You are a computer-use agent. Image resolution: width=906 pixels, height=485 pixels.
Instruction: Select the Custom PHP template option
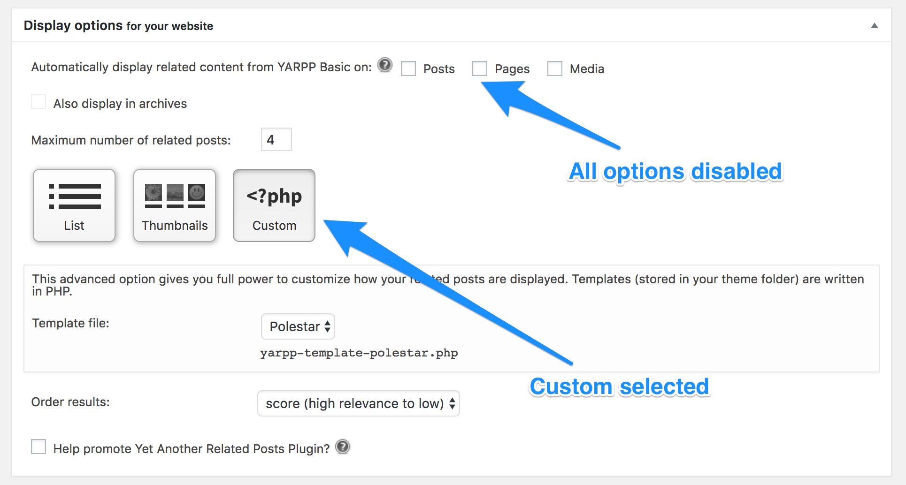click(274, 205)
